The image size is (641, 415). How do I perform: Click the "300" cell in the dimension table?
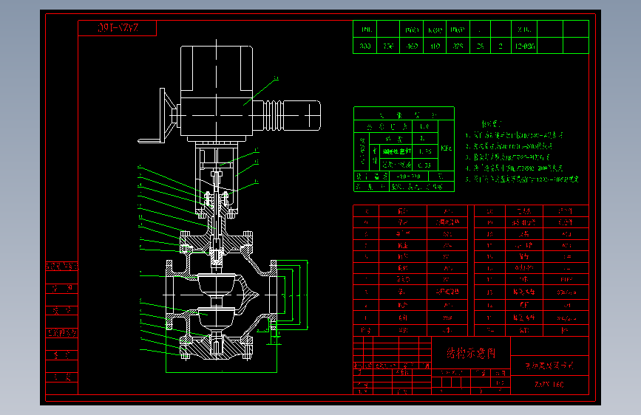point(364,46)
